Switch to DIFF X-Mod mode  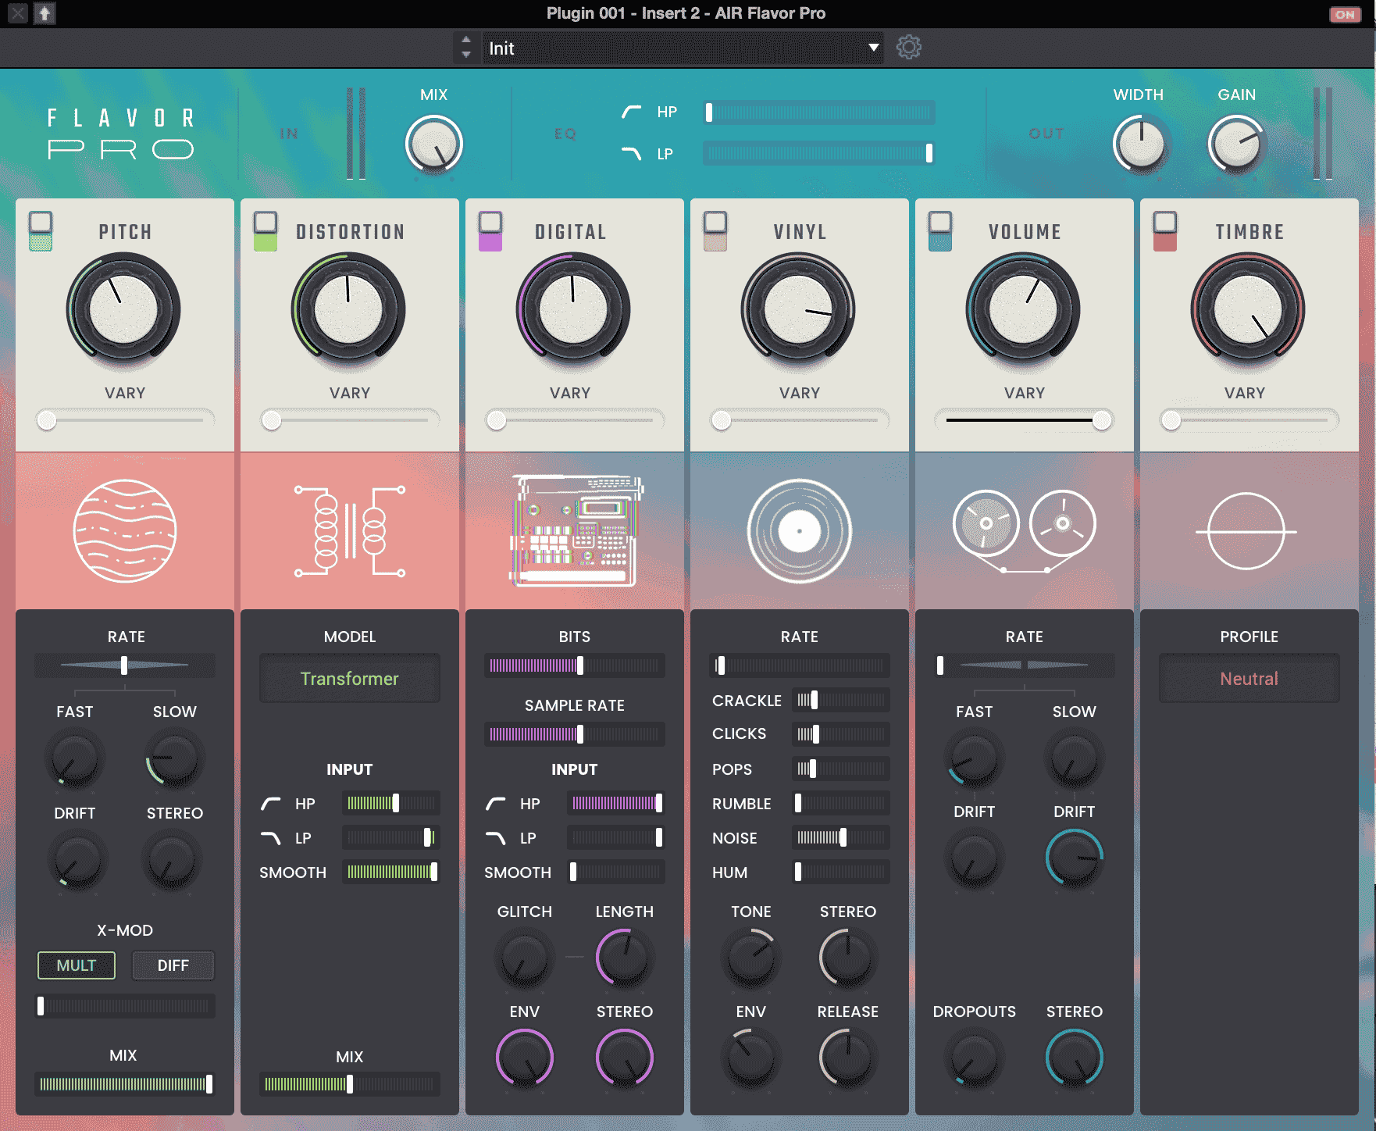173,965
